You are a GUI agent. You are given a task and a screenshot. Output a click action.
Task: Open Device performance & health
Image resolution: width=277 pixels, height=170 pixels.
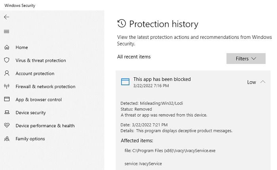(45, 126)
